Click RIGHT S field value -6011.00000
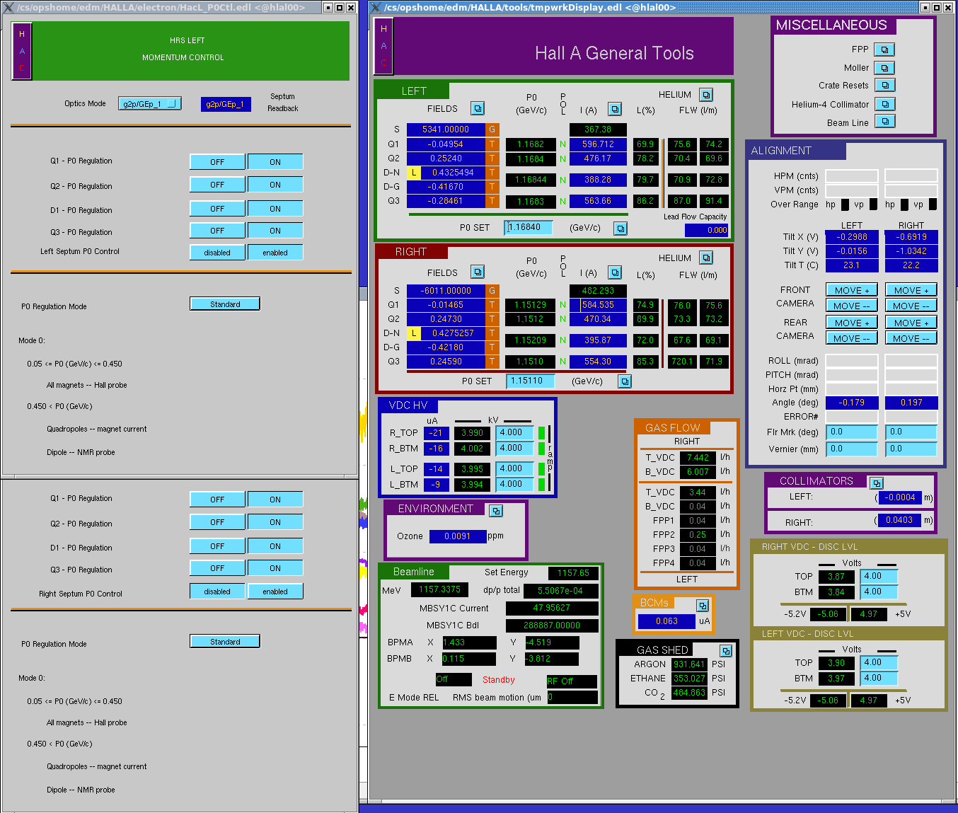 pyautogui.click(x=446, y=291)
